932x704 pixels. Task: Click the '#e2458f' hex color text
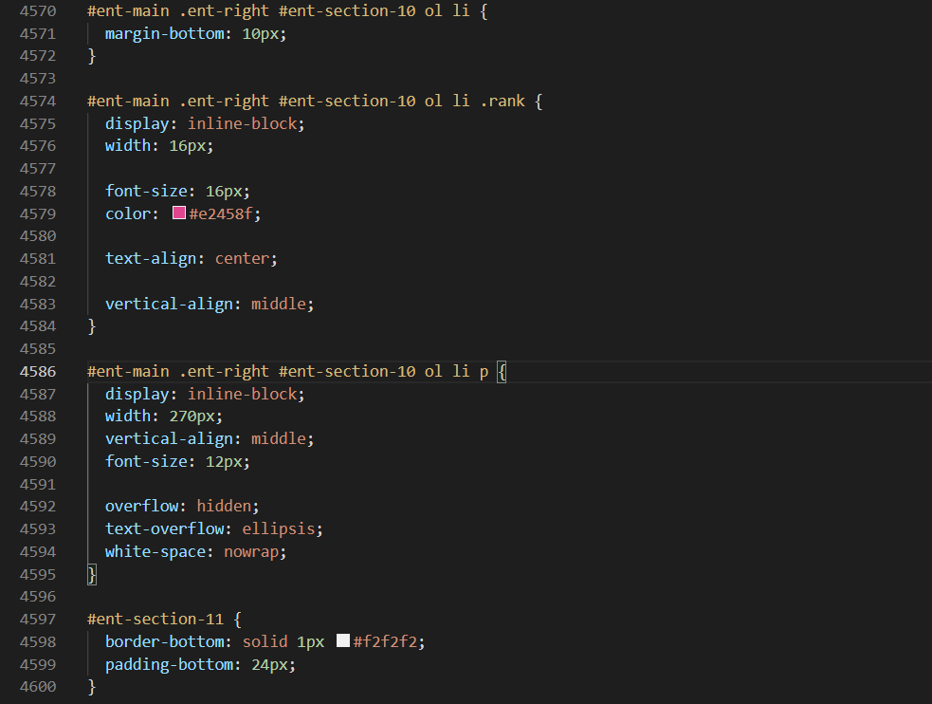[221, 213]
